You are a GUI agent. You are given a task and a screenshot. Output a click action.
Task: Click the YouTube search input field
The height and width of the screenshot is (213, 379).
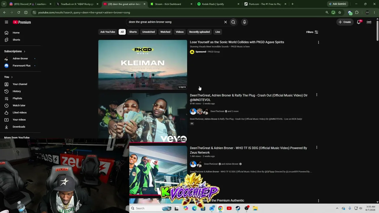click(175, 22)
